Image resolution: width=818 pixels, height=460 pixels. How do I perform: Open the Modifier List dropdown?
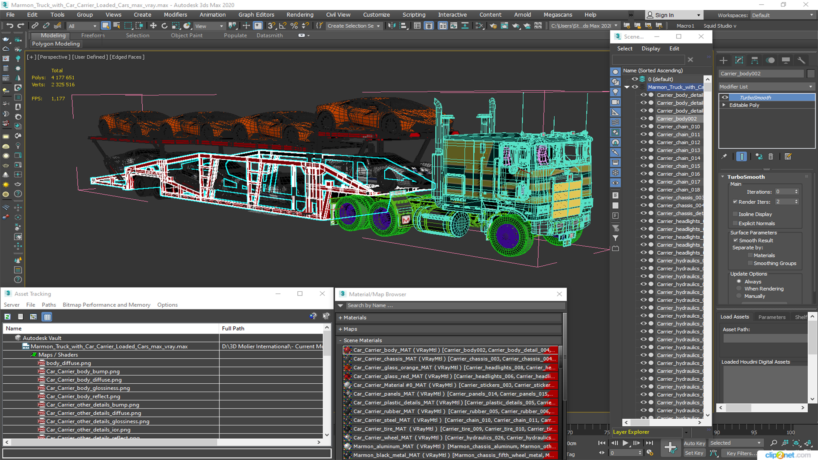(766, 86)
